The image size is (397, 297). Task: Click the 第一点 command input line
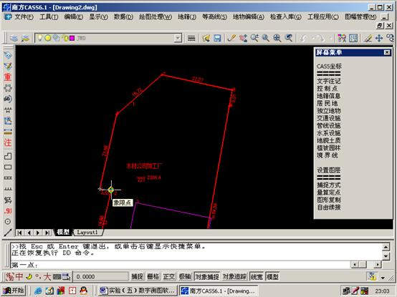point(180,265)
